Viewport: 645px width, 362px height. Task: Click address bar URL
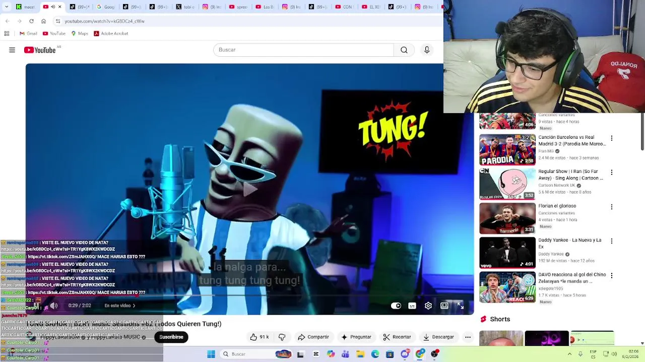(105, 21)
